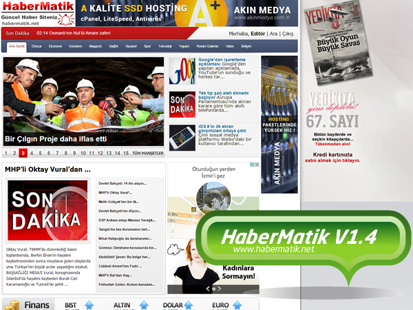Click the Son Dakika thumbnail beside şarj aleti news
413x310 pixels.
pyautogui.click(x=182, y=105)
